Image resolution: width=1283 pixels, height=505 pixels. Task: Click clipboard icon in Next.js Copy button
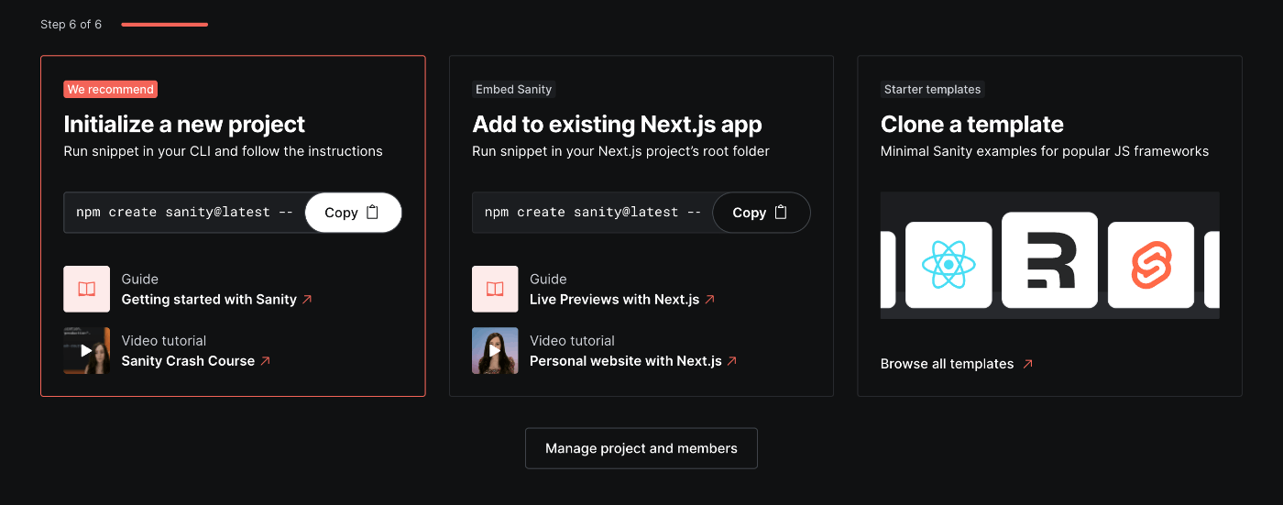(781, 212)
